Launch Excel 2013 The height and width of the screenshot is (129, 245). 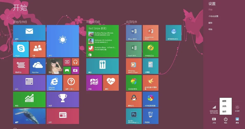coord(134,50)
